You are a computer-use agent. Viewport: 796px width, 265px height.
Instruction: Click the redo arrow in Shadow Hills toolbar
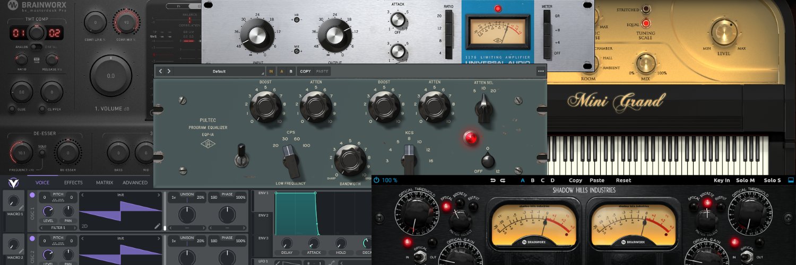pos(503,180)
